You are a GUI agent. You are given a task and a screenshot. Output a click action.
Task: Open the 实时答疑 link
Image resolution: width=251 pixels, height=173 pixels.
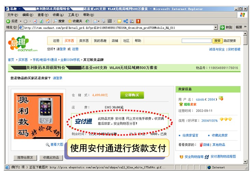234,49
